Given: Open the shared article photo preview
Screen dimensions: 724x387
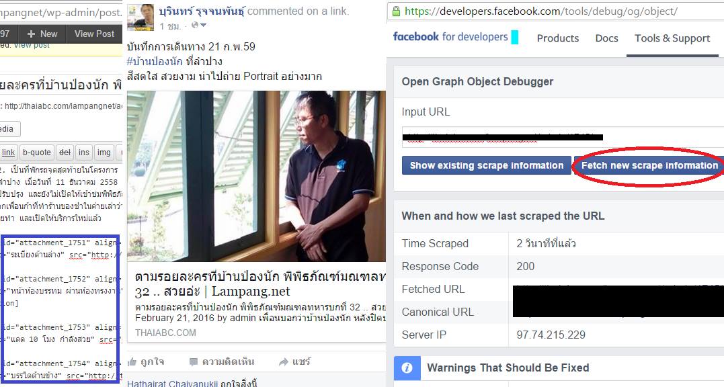Looking at the screenshot, I should point(256,176).
